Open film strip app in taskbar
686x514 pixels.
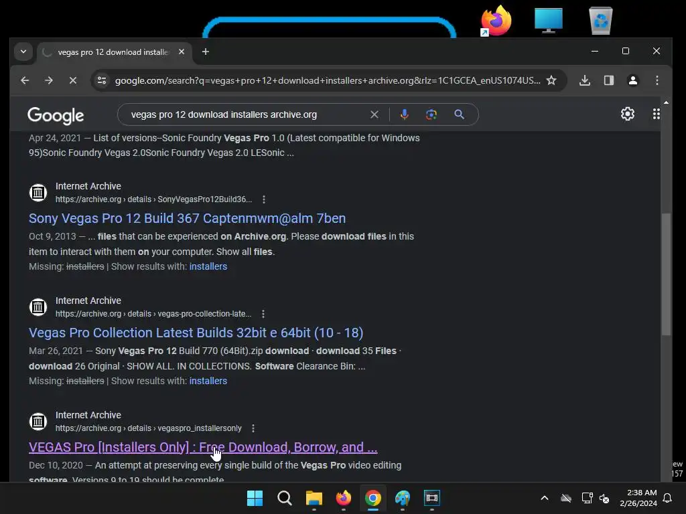pyautogui.click(x=432, y=498)
